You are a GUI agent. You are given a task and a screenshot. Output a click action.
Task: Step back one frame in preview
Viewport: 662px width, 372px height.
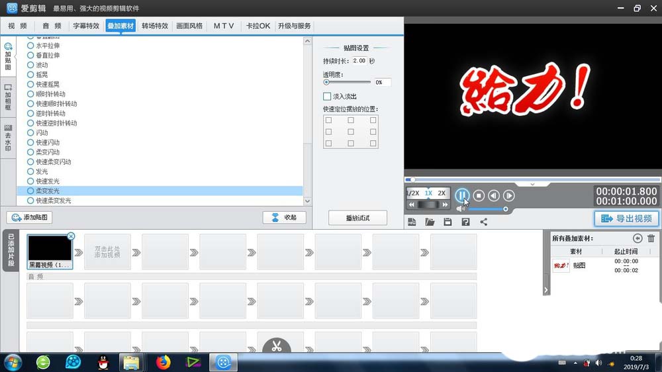[494, 195]
